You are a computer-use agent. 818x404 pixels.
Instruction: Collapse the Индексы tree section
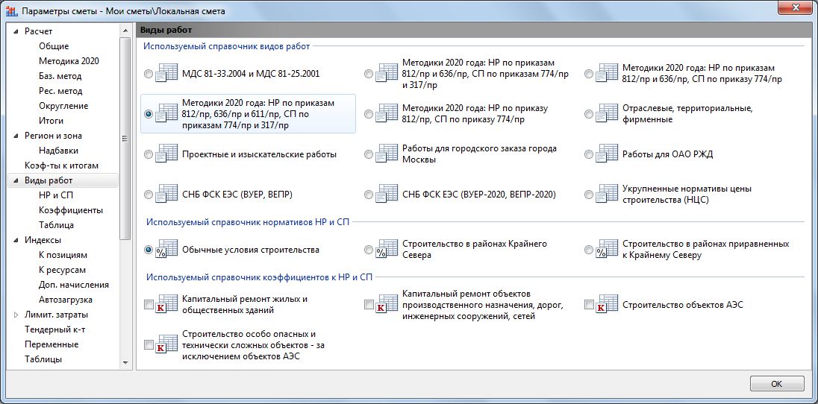pyautogui.click(x=16, y=240)
